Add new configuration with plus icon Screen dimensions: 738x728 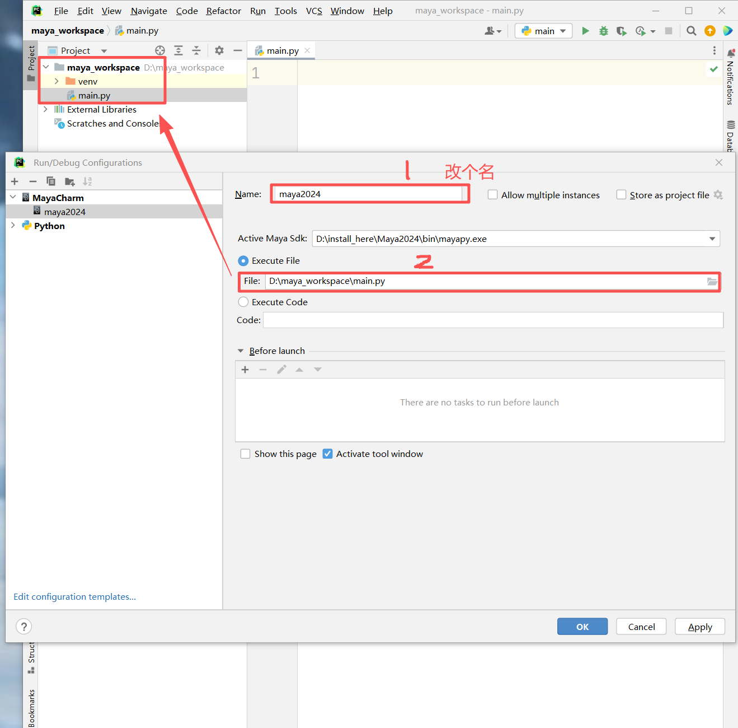(x=15, y=181)
